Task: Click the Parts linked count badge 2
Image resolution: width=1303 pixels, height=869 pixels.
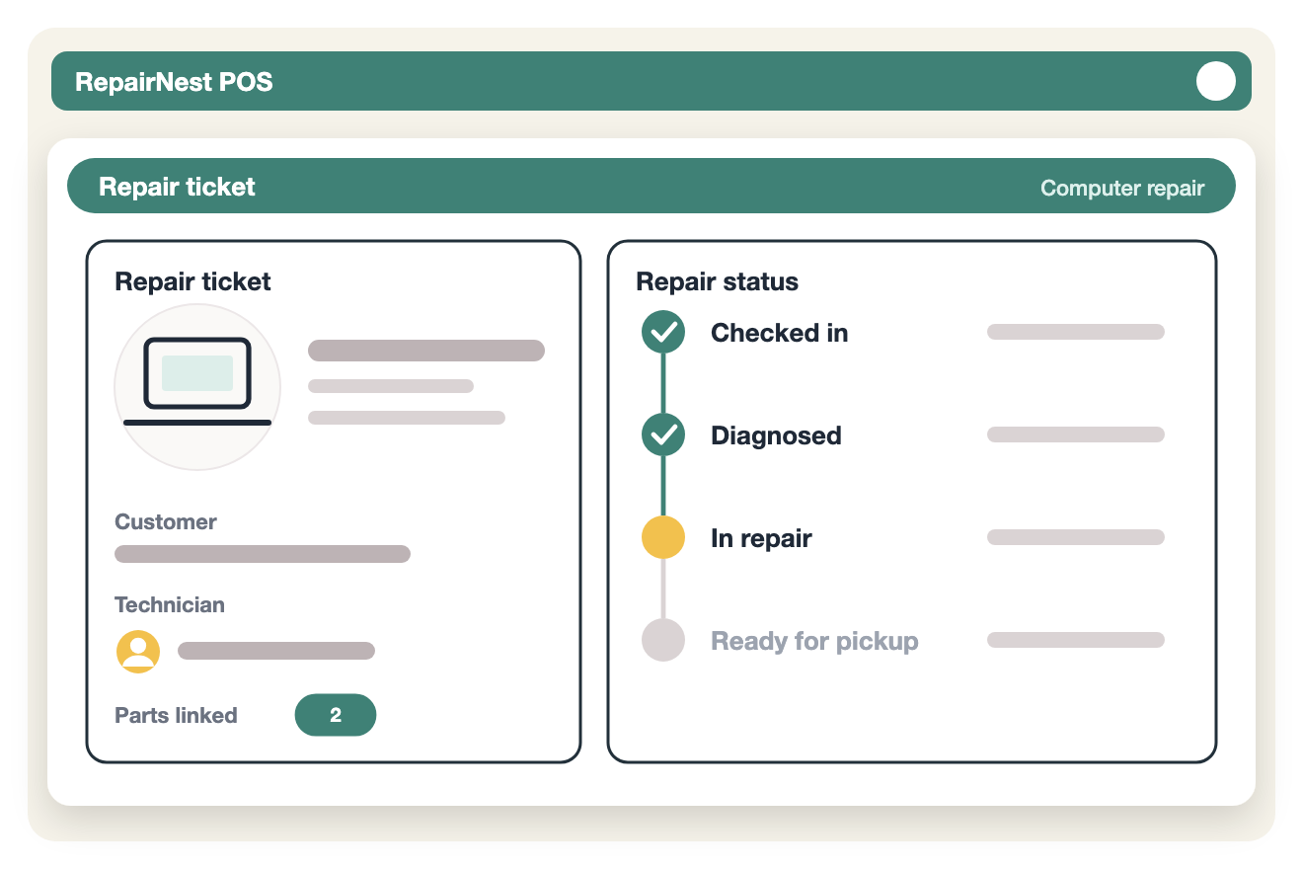Action: [x=336, y=715]
